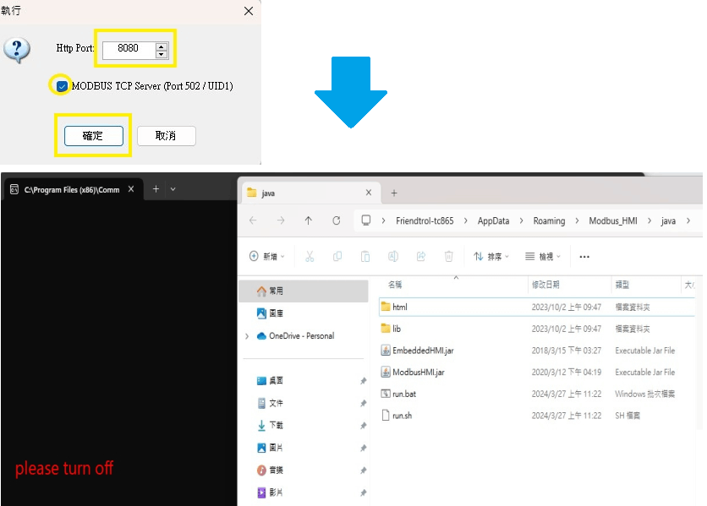Click the Delete trash can icon
707x506 pixels.
coord(449,257)
